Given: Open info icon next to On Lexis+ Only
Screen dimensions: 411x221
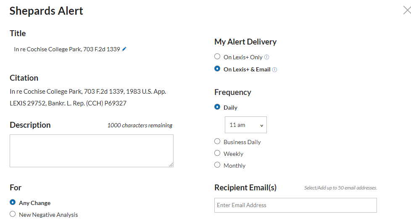Looking at the screenshot, I should [266, 57].
